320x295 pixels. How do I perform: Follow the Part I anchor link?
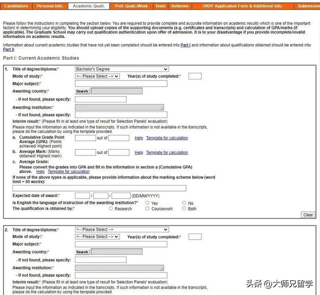point(185,45)
